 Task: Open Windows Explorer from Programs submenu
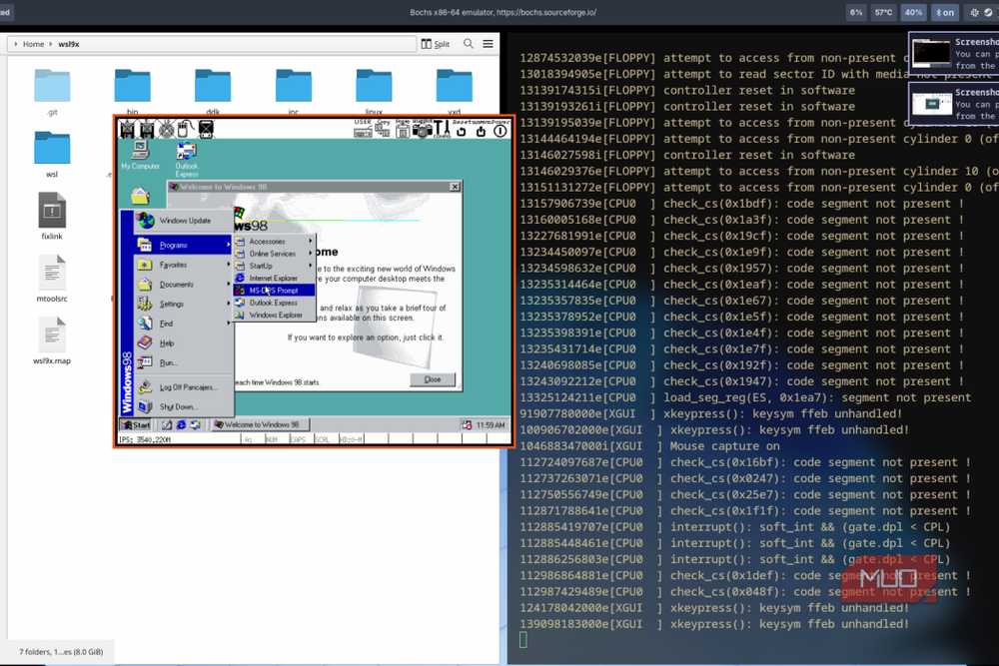pos(274,315)
